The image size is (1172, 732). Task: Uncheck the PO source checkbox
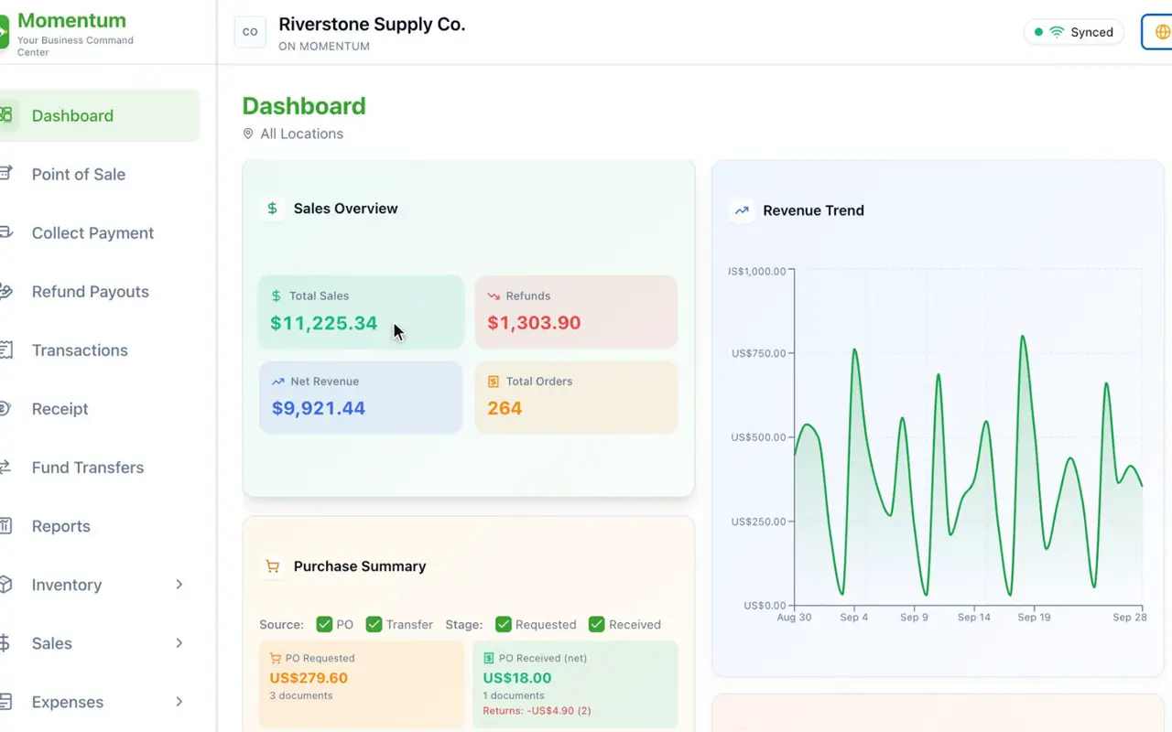pos(324,624)
